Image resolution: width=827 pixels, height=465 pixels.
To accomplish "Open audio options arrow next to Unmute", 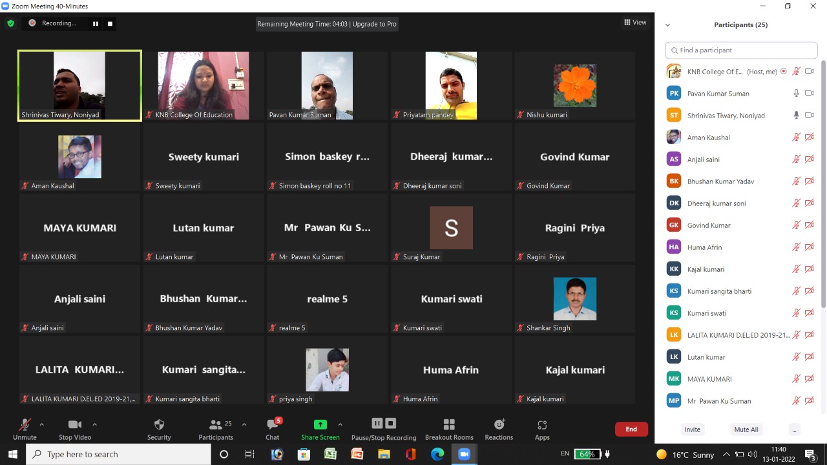I will tap(41, 424).
